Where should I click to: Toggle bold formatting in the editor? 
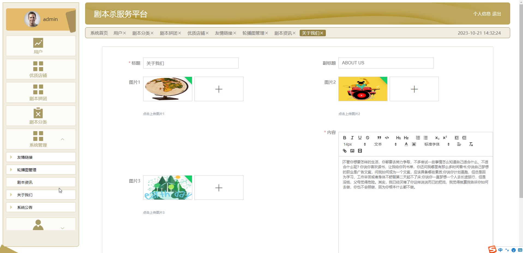coord(344,138)
